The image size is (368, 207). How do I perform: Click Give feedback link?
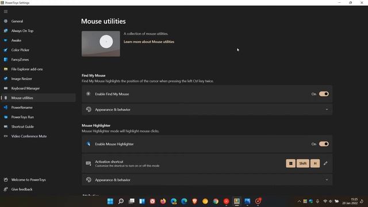pos(22,189)
